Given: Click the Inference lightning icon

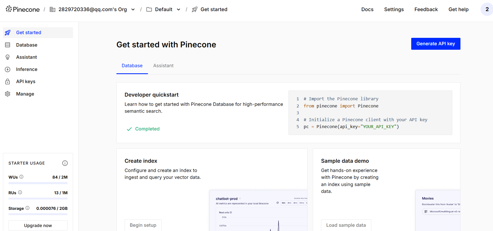Looking at the screenshot, I should tap(8, 69).
